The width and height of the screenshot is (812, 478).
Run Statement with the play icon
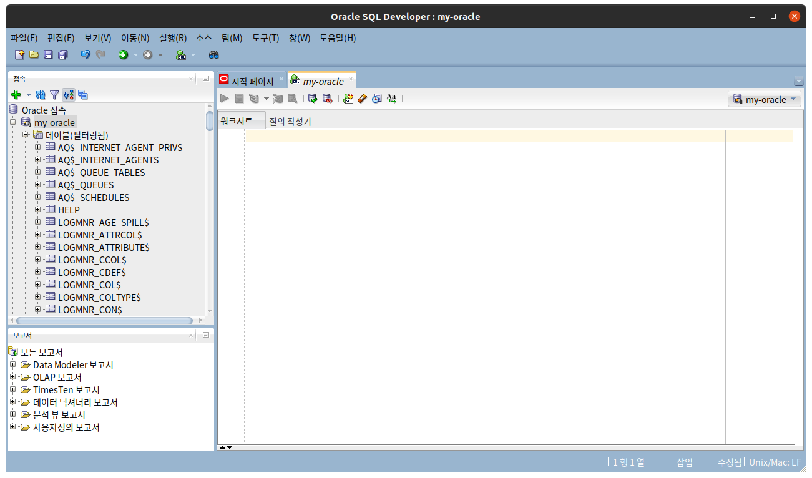(x=225, y=99)
